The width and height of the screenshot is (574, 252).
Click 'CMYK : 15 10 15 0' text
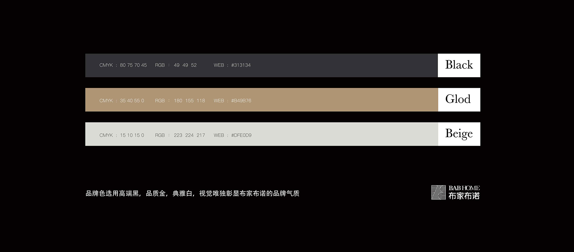[x=122, y=135]
